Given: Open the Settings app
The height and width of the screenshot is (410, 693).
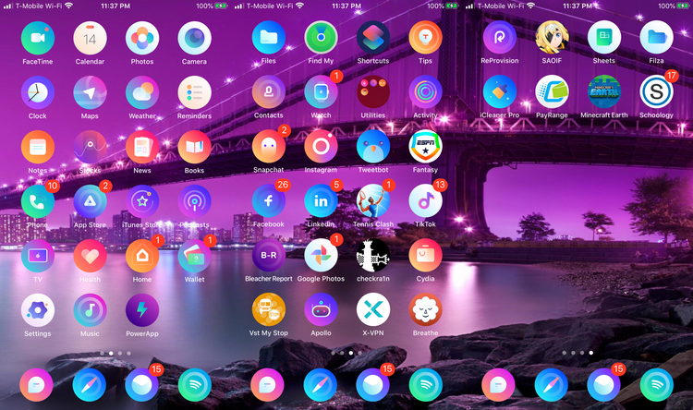Looking at the screenshot, I should point(38,310).
